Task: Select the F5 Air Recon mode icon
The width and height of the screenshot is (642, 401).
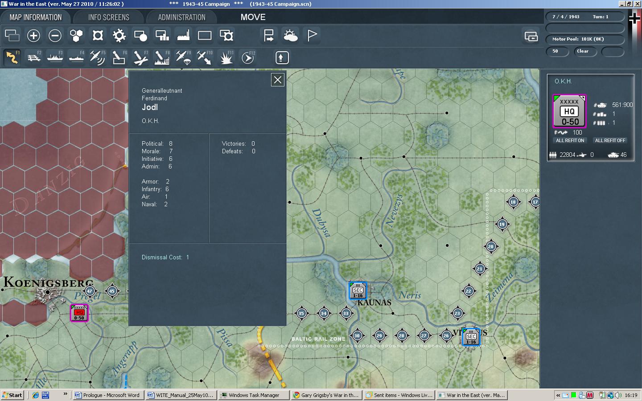Action: coord(98,57)
